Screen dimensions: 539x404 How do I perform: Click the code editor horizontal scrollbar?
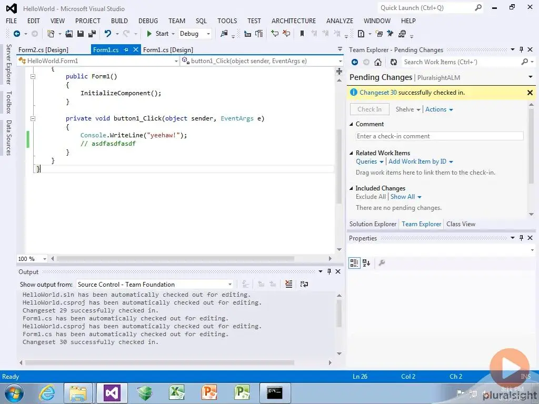(x=176, y=258)
